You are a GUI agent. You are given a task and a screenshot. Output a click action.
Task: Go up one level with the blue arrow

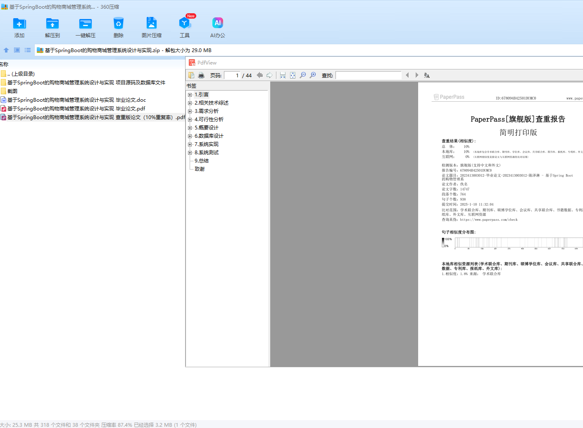[6, 50]
